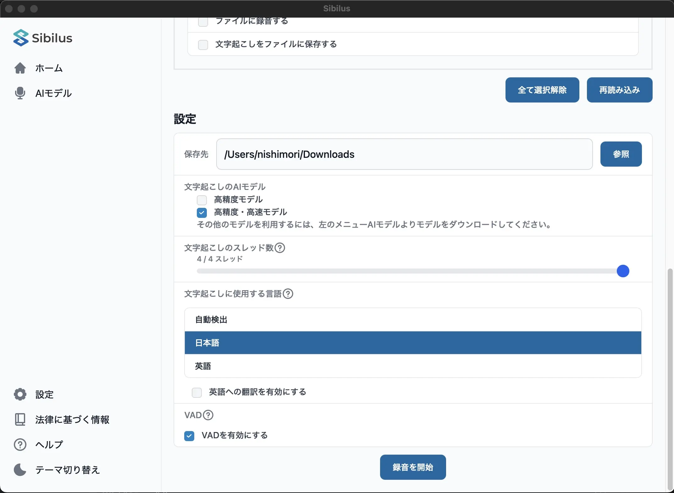The width and height of the screenshot is (674, 493).
Task: Open help tooltip next to VAD
Action: click(x=208, y=415)
